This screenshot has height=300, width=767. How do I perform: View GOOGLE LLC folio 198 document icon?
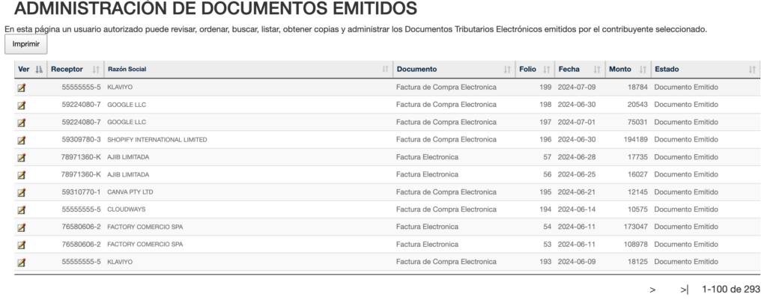point(21,105)
